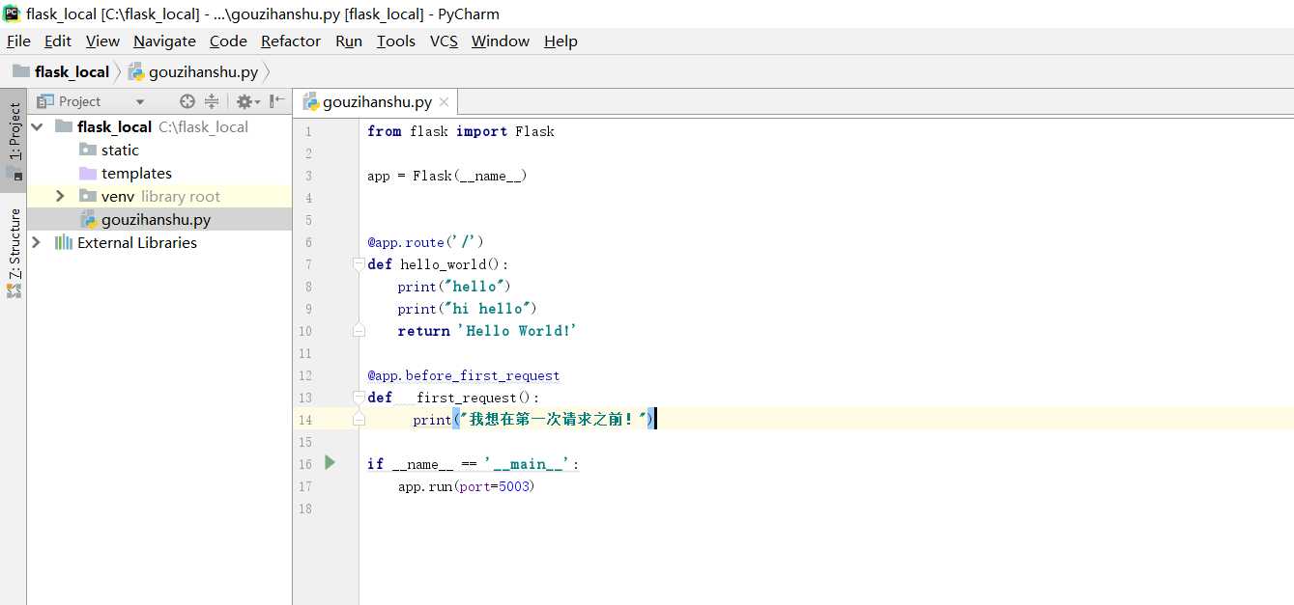Collapse the first_request function fold marker
The image size is (1294, 605).
coord(359,397)
